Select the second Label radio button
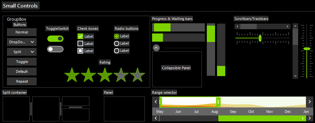This screenshot has width=315, height=123. point(116,43)
